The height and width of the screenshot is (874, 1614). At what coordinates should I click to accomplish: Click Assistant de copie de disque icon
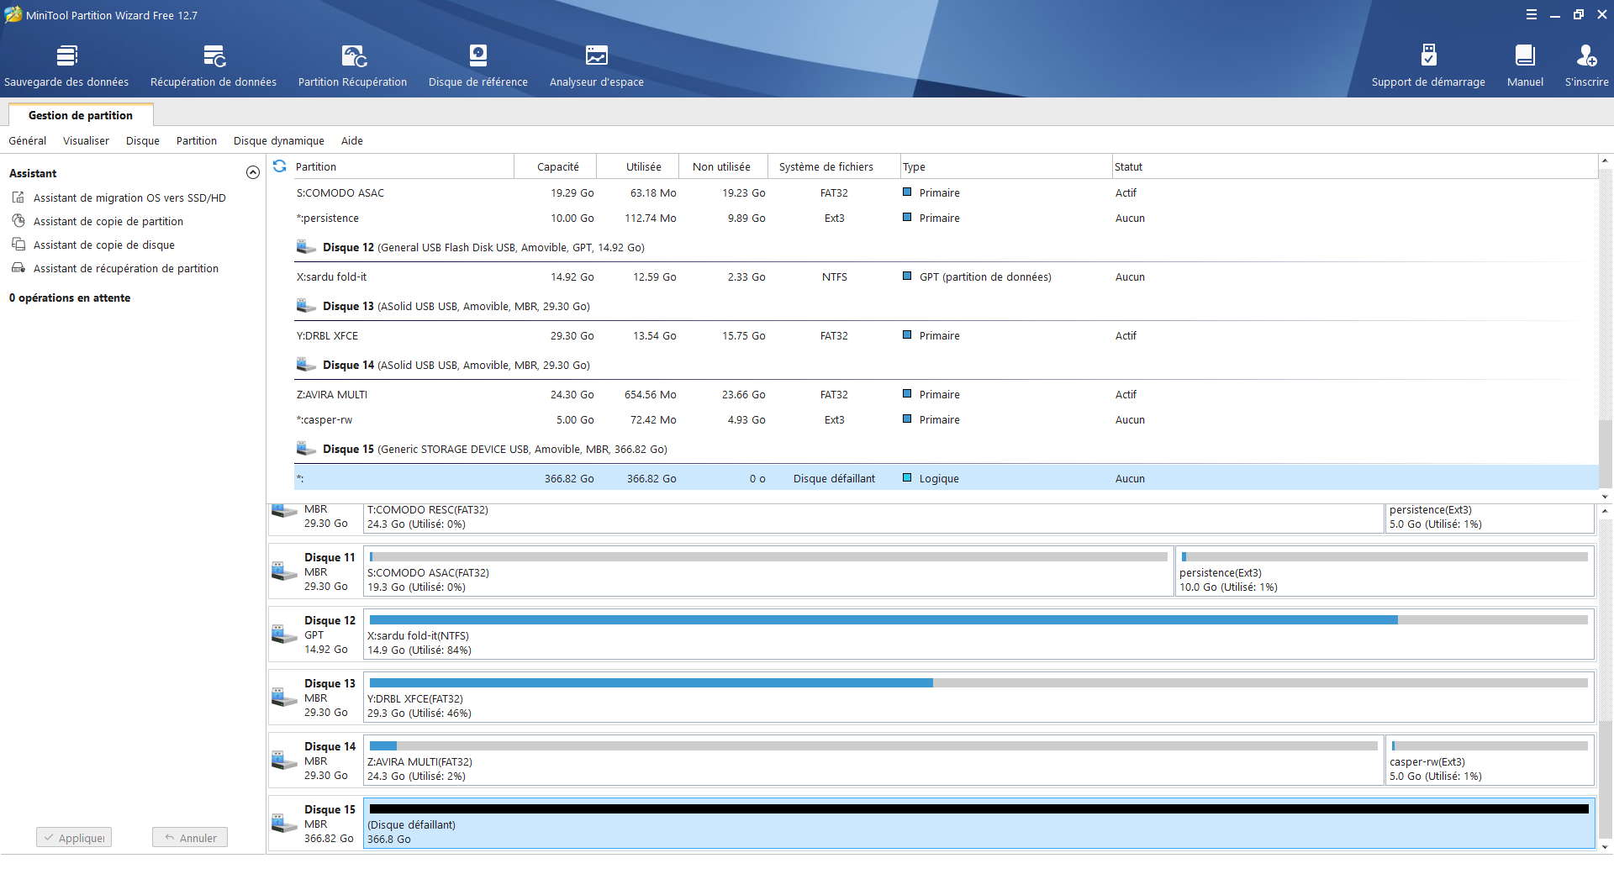tap(18, 245)
